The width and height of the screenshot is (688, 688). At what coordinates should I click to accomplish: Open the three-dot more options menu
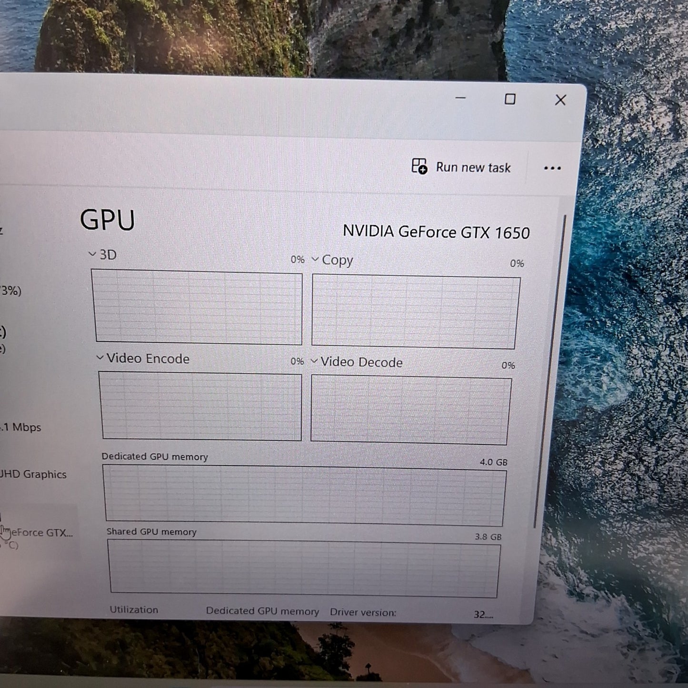tap(552, 168)
